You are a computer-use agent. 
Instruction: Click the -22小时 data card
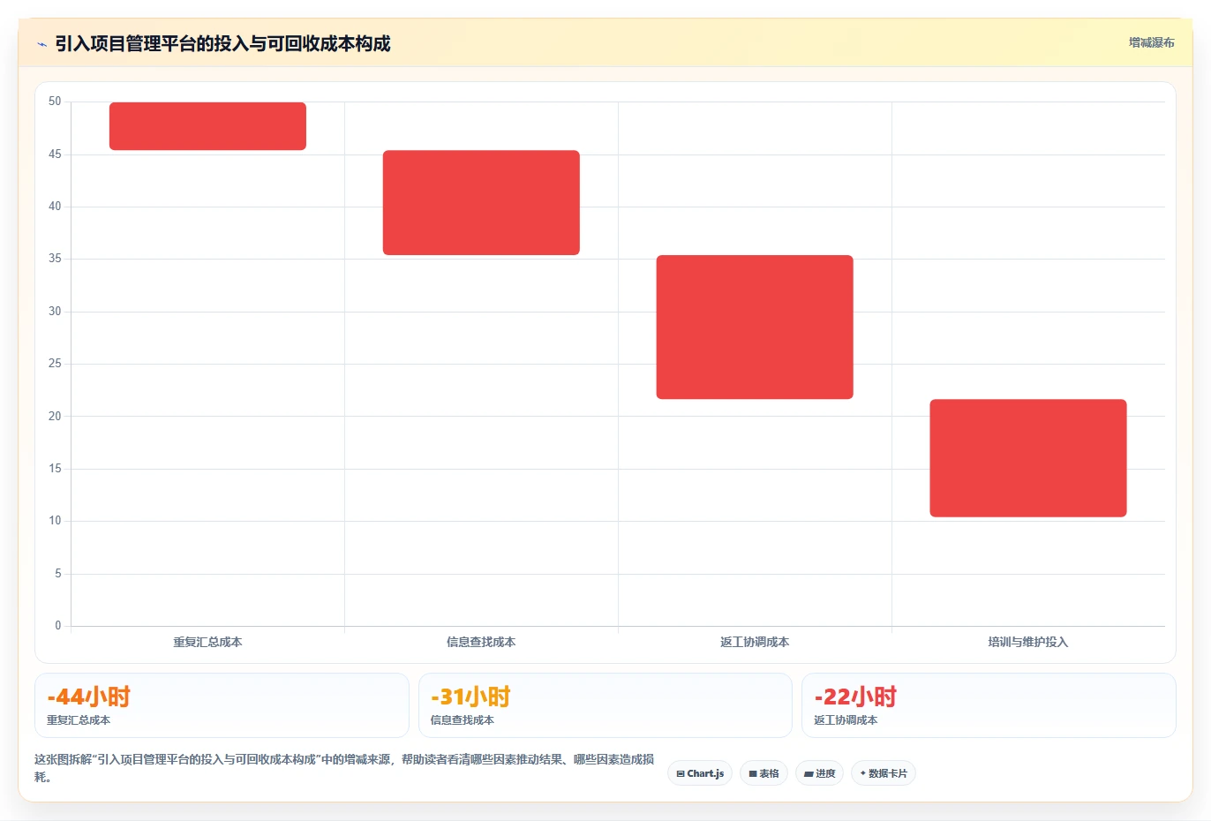coord(989,705)
